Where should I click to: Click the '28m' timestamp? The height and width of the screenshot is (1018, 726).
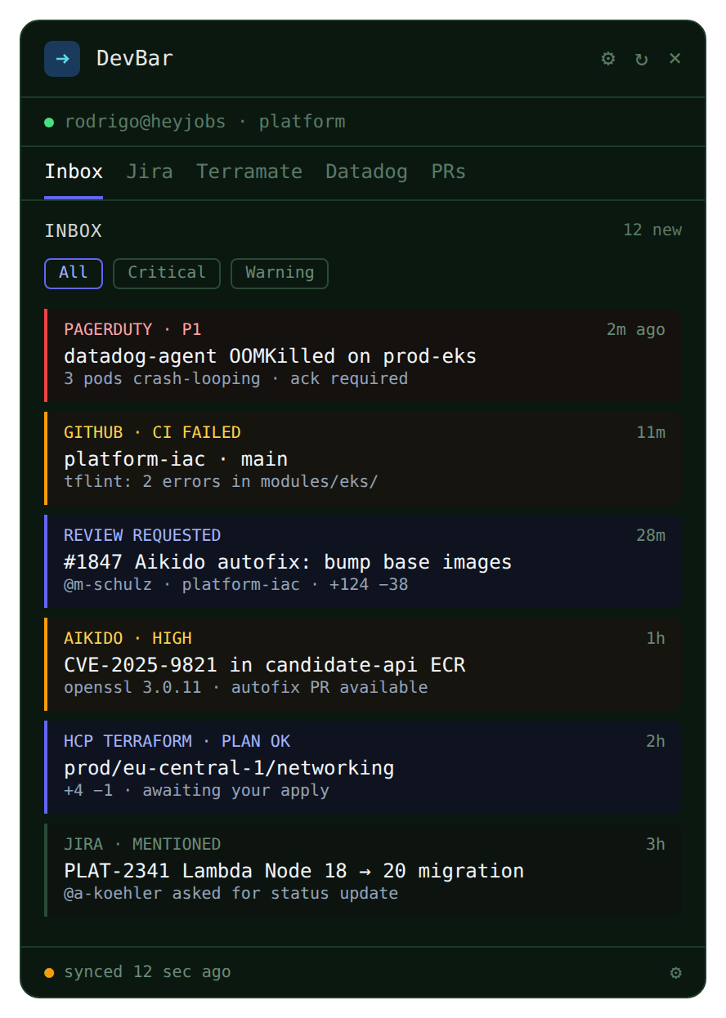pyautogui.click(x=651, y=535)
